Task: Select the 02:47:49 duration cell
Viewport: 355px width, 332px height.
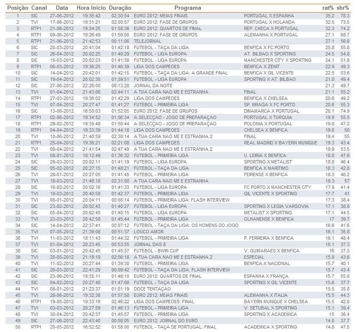Action: 120,149
